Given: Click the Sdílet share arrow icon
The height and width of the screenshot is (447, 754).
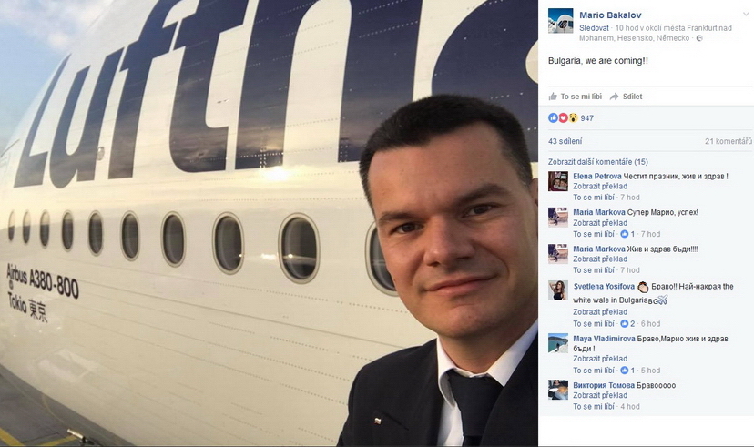Looking at the screenshot, I should 614,97.
